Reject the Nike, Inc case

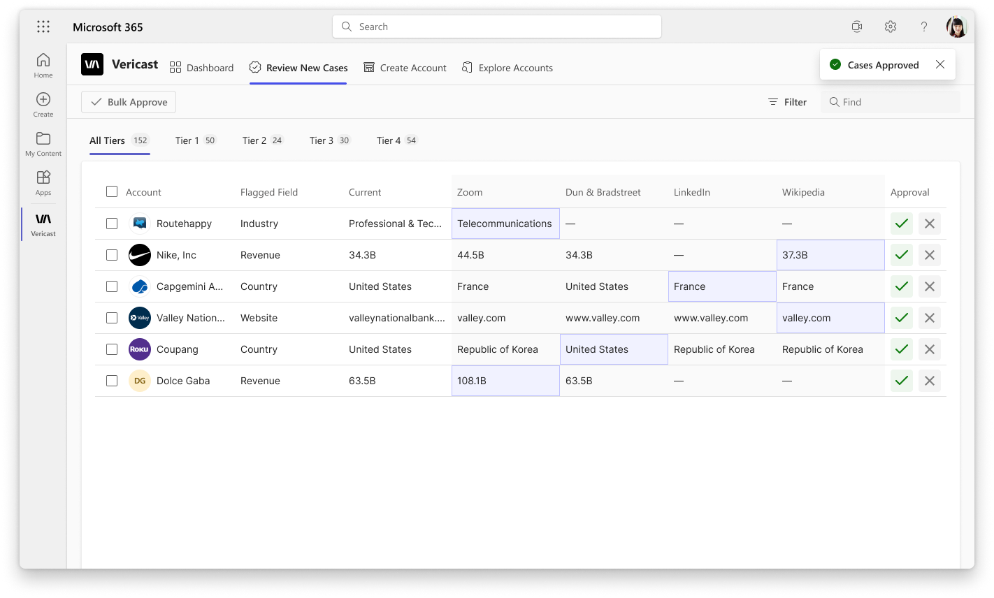930,255
